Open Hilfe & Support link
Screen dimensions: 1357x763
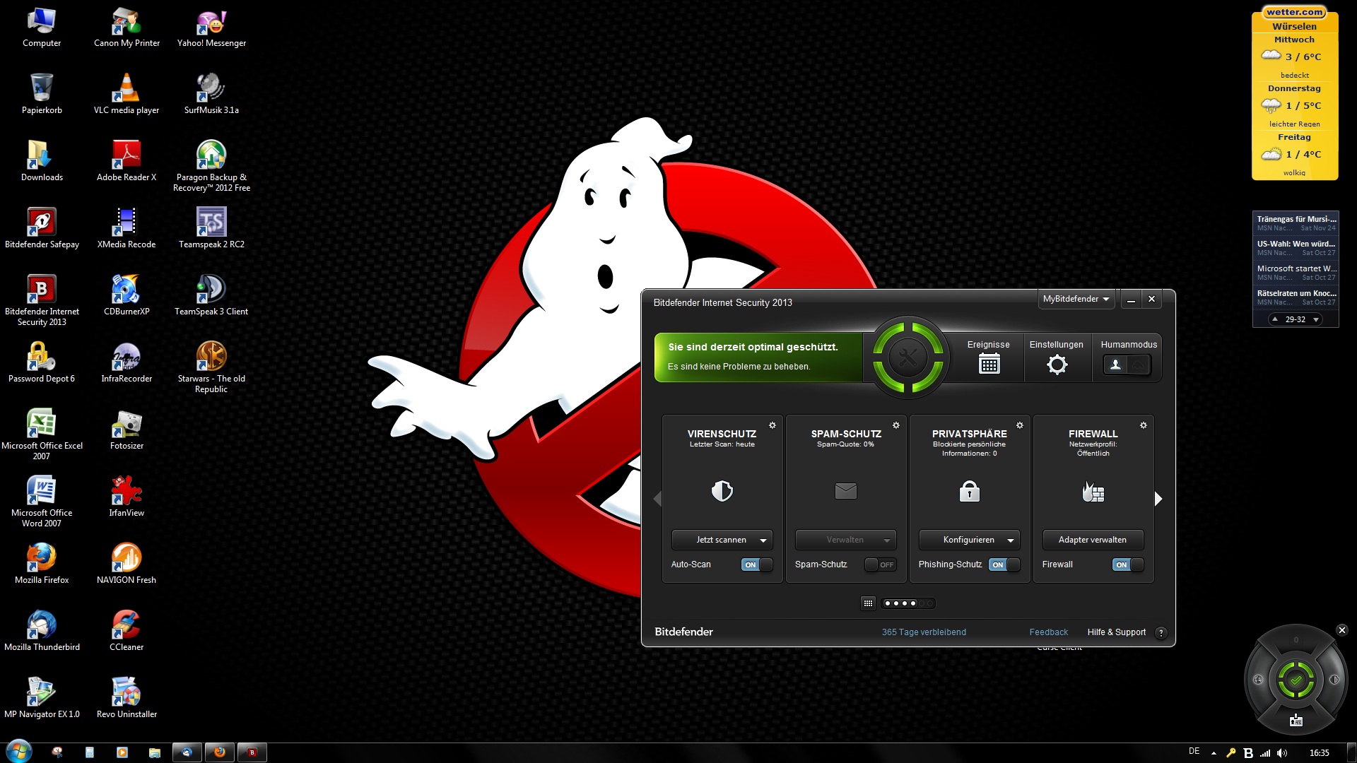(1117, 632)
